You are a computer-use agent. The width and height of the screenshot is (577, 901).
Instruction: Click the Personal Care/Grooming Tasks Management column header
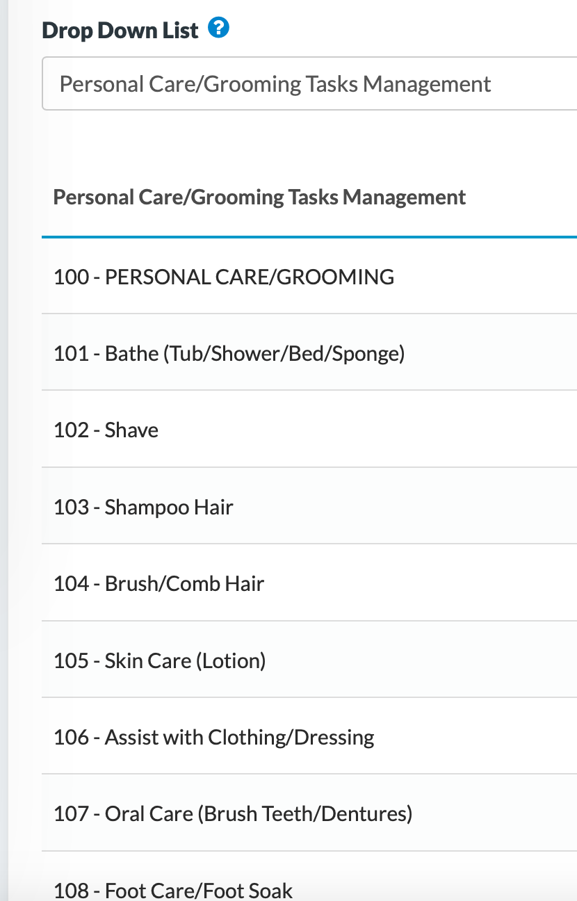click(259, 197)
